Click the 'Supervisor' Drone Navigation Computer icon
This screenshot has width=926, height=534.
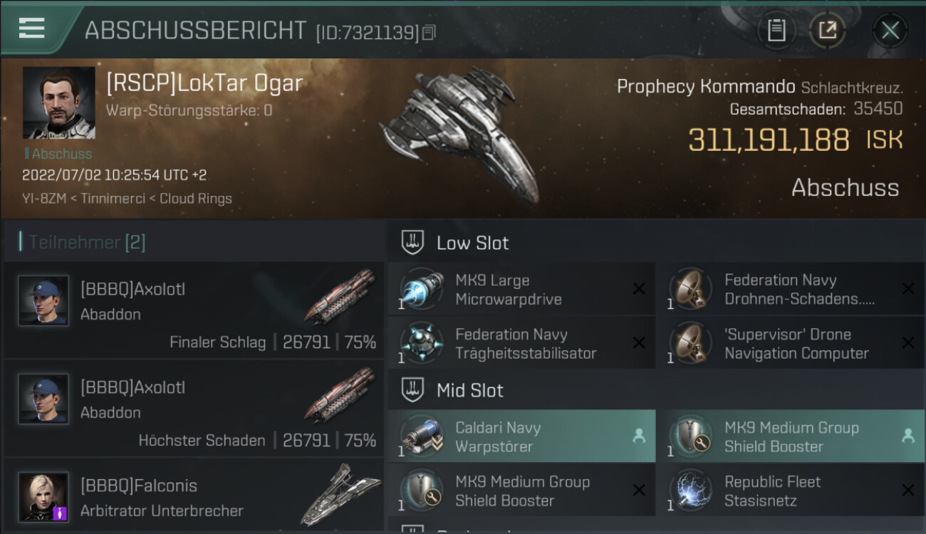[690, 344]
